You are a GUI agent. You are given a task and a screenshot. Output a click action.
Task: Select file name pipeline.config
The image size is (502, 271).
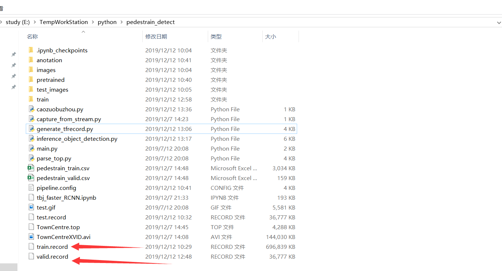(x=56, y=188)
